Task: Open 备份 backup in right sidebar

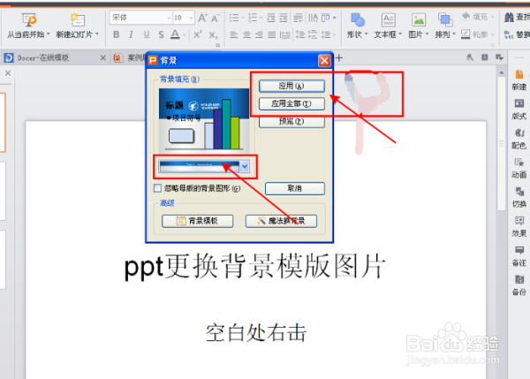Action: tap(519, 285)
